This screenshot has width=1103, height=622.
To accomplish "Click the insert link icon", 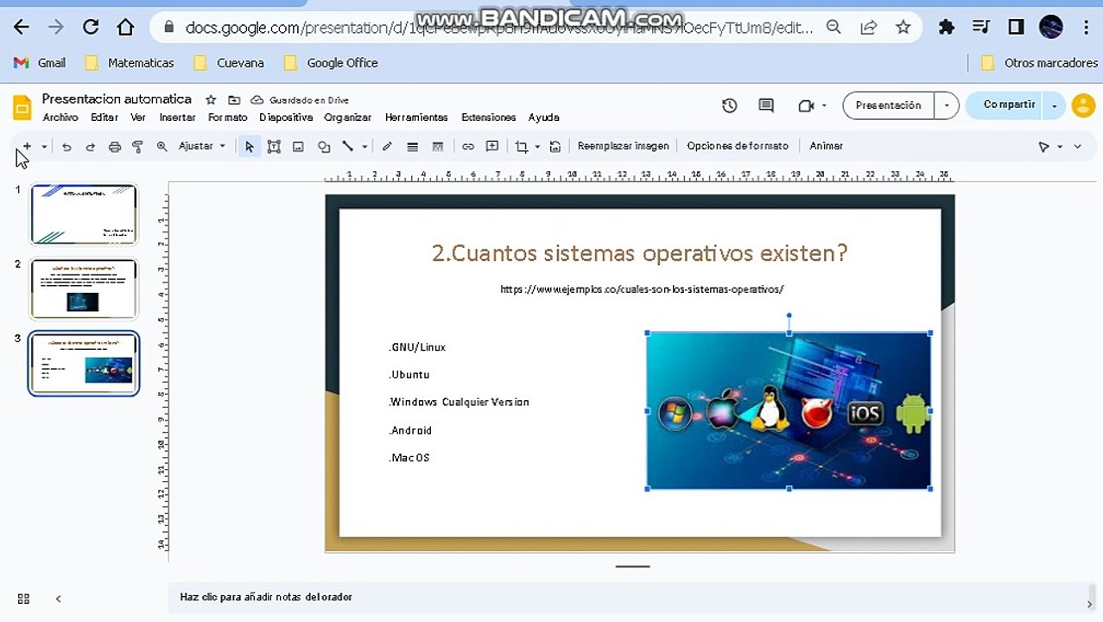I will pos(468,147).
